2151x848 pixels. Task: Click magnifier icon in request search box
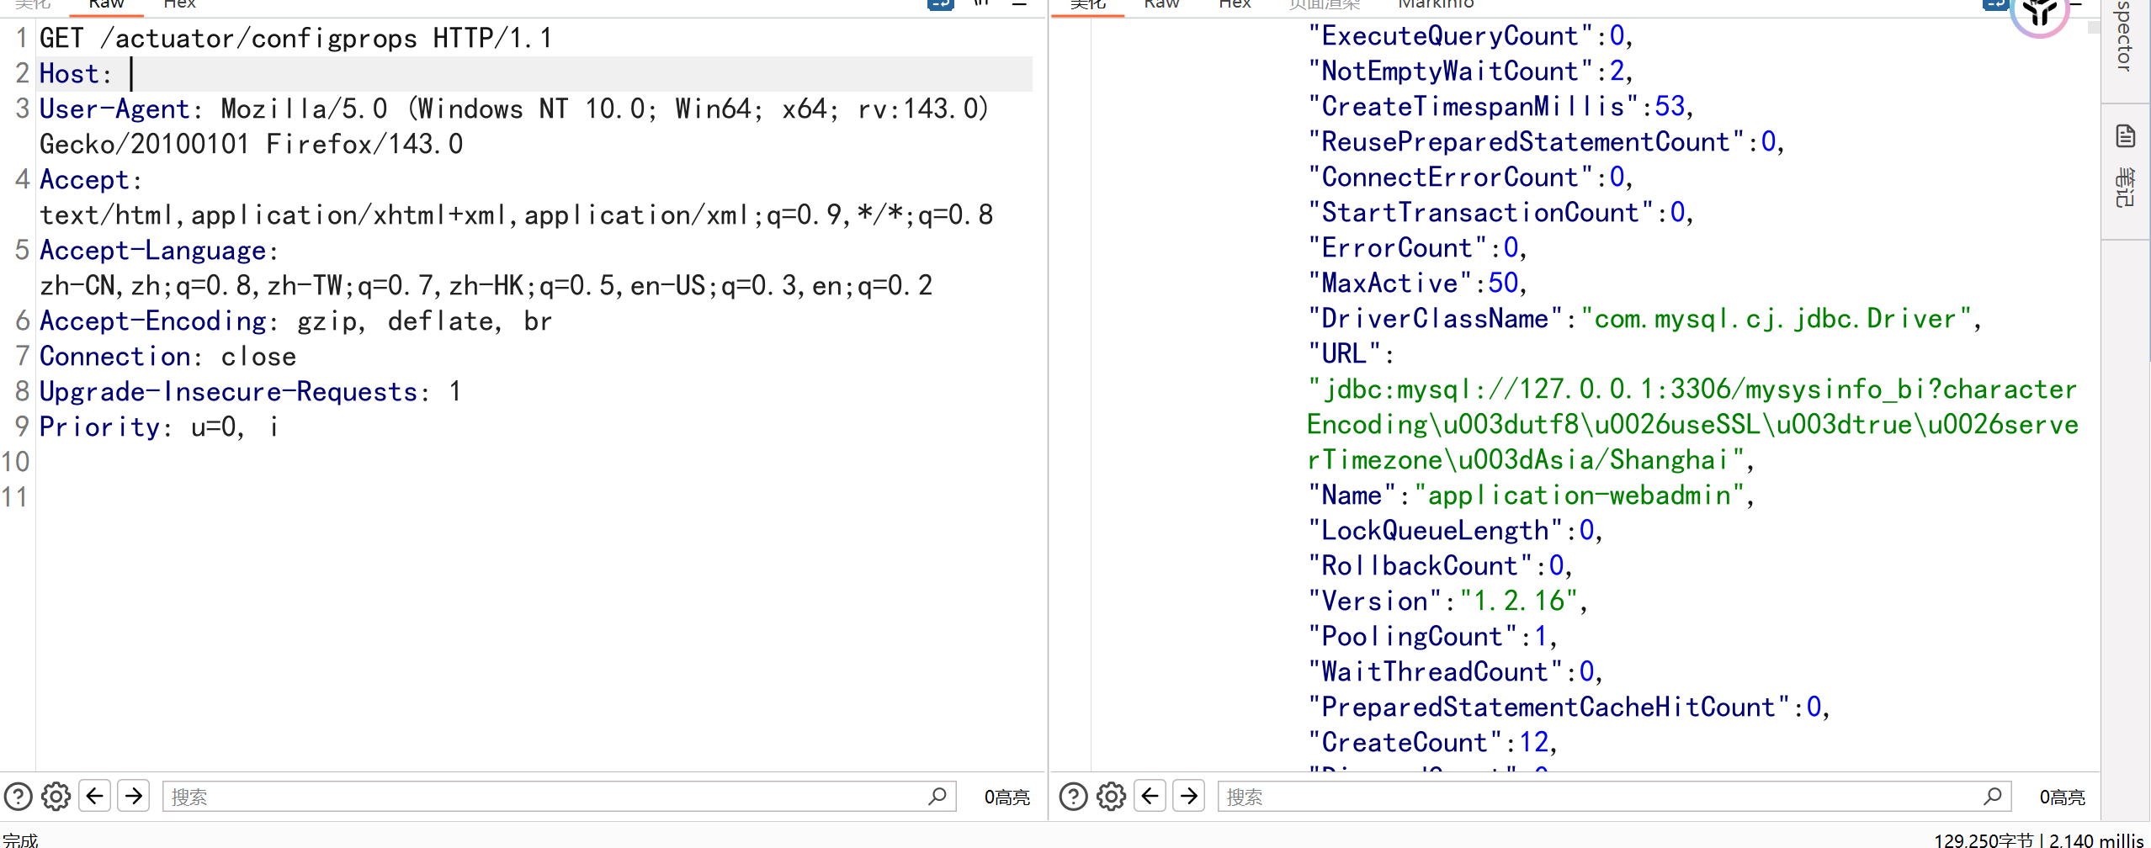937,796
